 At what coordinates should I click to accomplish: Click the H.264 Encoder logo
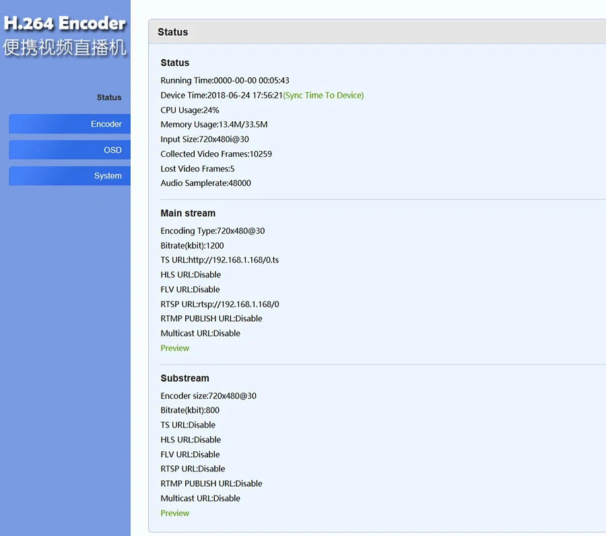tap(65, 23)
